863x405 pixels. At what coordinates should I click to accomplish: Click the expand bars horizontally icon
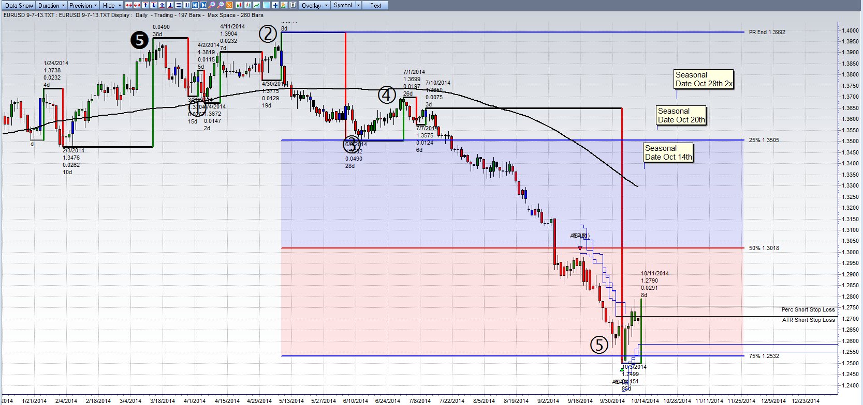(x=137, y=5)
